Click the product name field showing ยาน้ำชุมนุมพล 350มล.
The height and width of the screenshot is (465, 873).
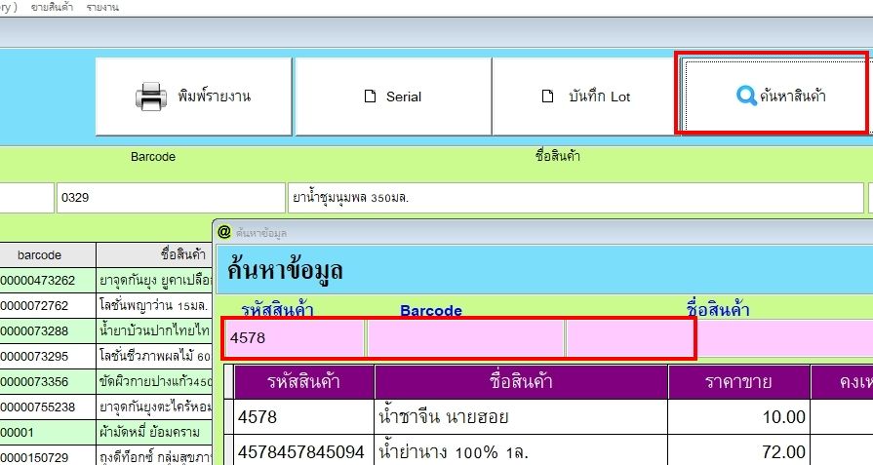point(575,198)
